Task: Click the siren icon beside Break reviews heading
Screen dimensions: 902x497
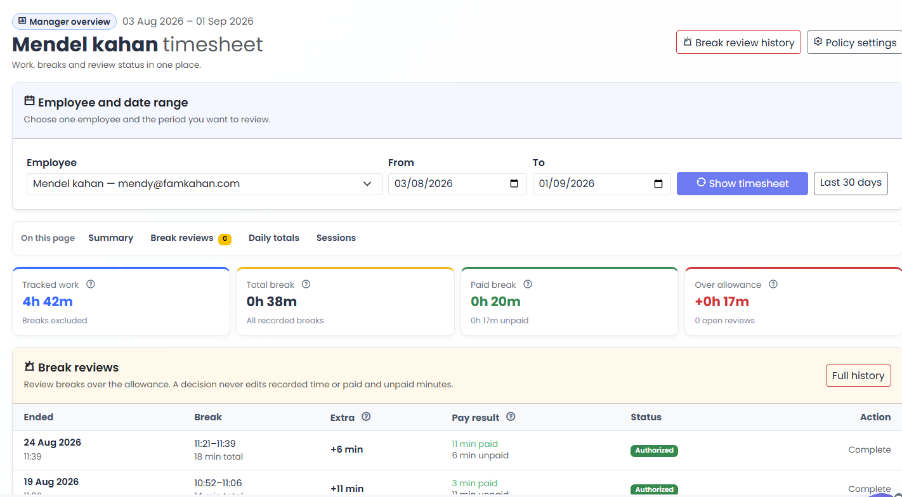Action: click(x=29, y=366)
